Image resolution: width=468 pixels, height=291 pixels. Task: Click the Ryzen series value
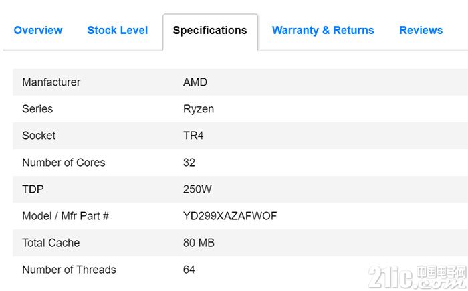(x=199, y=109)
